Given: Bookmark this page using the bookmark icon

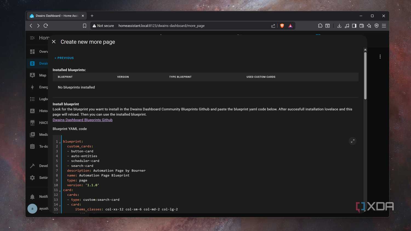Looking at the screenshot, I should click(x=84, y=26).
